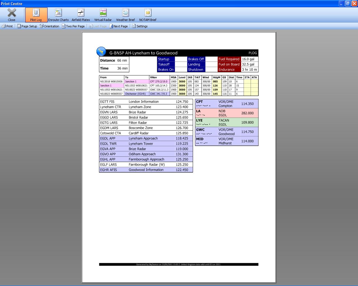
Task: Click the Startup time field
Action: point(181,59)
